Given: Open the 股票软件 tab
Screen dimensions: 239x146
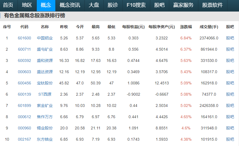Looking at the screenshot, I should [x=212, y=5].
